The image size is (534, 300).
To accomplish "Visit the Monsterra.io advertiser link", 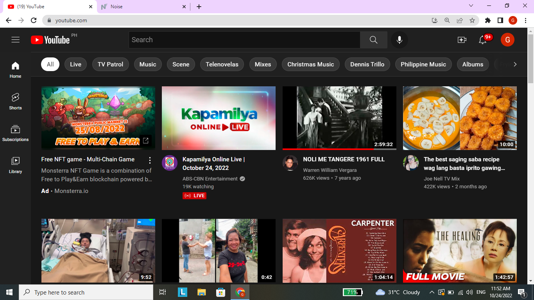I will coord(72,191).
